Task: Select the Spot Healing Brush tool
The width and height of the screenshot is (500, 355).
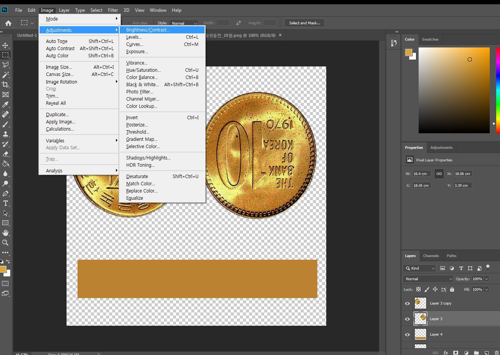Action: click(5, 114)
